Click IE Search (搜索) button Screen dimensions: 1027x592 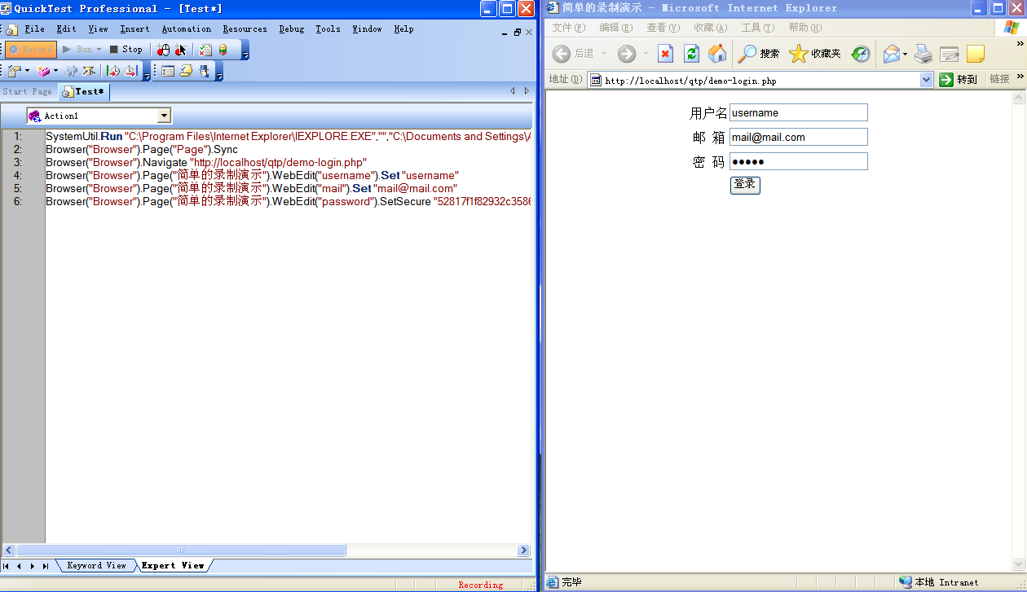click(758, 54)
